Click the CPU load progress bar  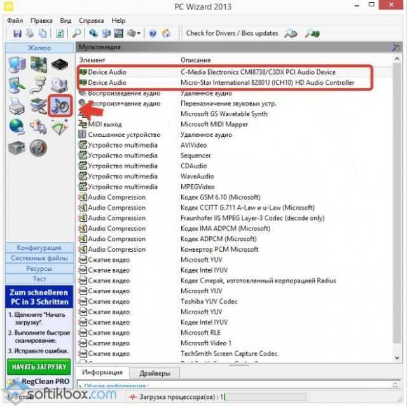265,397
